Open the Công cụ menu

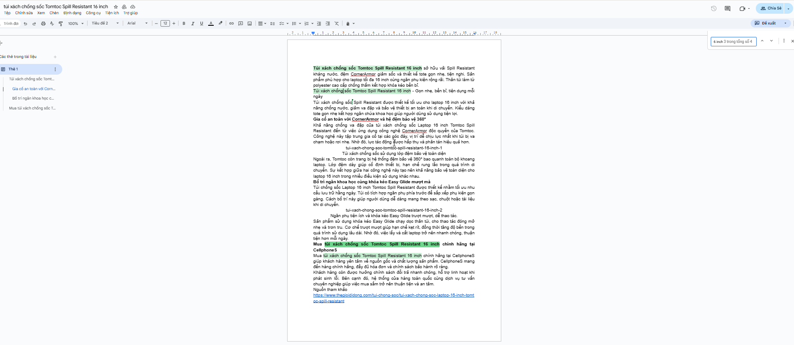[x=93, y=13]
